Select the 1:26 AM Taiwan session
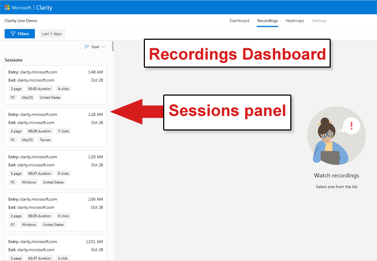This screenshot has height=261, width=377. click(x=55, y=127)
